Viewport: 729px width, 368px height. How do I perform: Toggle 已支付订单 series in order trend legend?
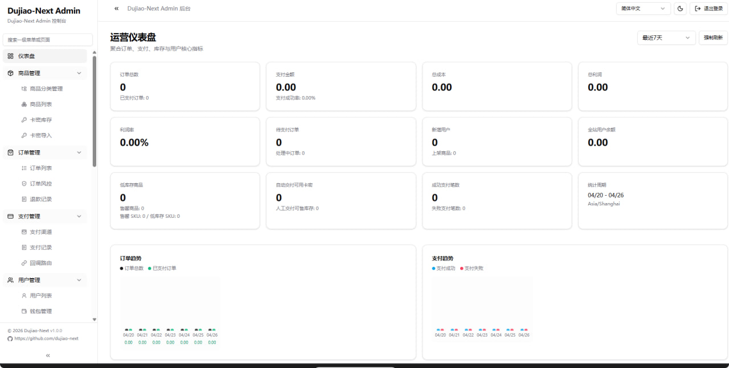tap(162, 268)
